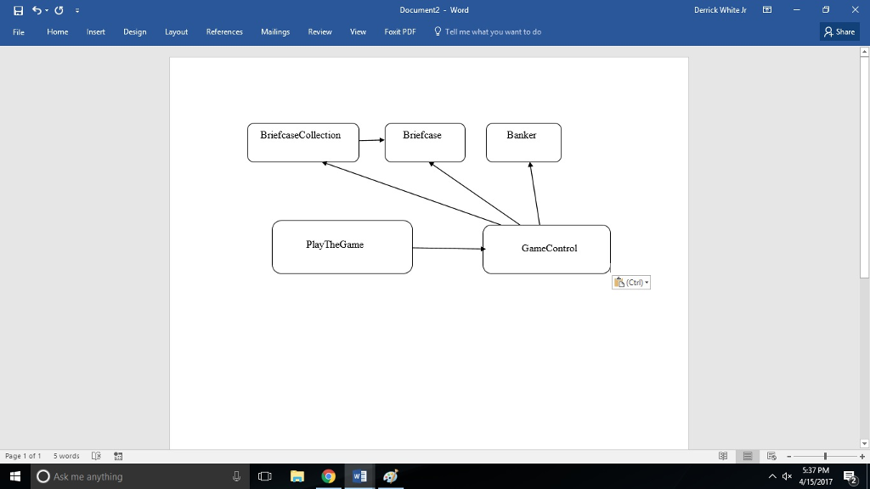Click the Share button
The width and height of the screenshot is (870, 489).
pyautogui.click(x=839, y=31)
